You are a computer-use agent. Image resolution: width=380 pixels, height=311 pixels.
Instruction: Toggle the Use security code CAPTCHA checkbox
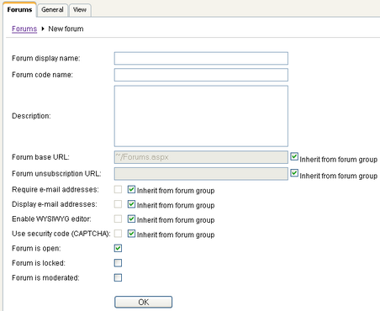pyautogui.click(x=118, y=234)
